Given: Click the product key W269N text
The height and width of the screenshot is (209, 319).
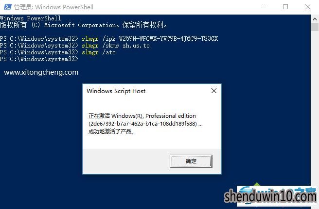Looking at the screenshot, I should click(168, 39).
